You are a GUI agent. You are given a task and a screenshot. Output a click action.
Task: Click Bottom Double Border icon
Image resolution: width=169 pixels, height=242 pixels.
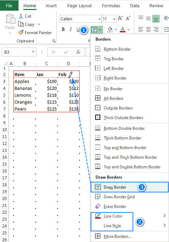click(98, 128)
